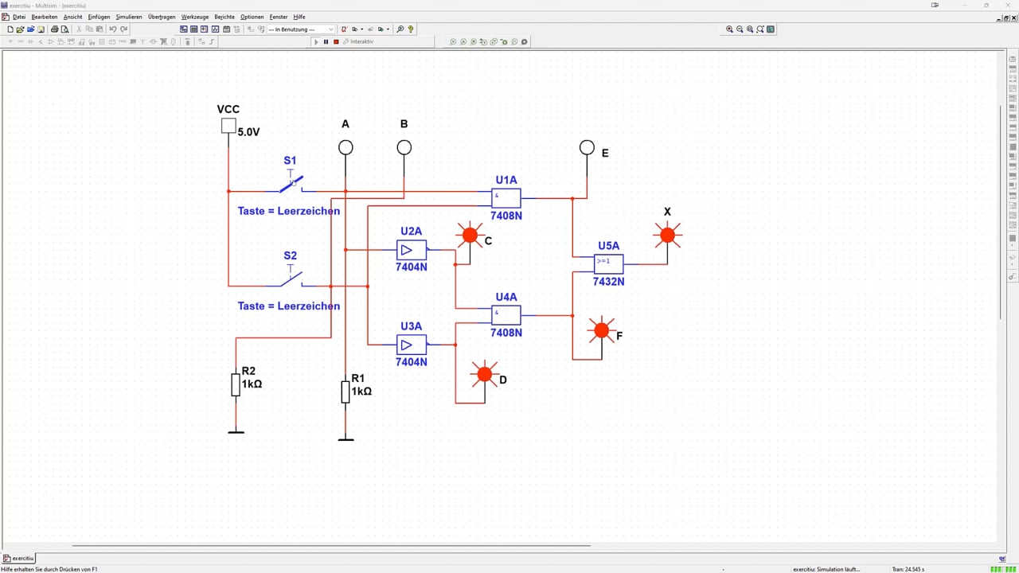Viewport: 1019px width, 573px height.
Task: Click the Redo arrow icon
Action: point(124,29)
